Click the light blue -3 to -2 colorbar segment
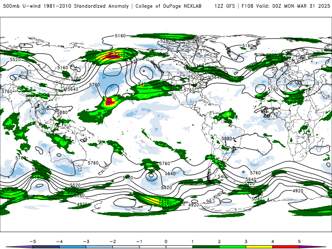The image size is (332, 249). (x=99, y=247)
